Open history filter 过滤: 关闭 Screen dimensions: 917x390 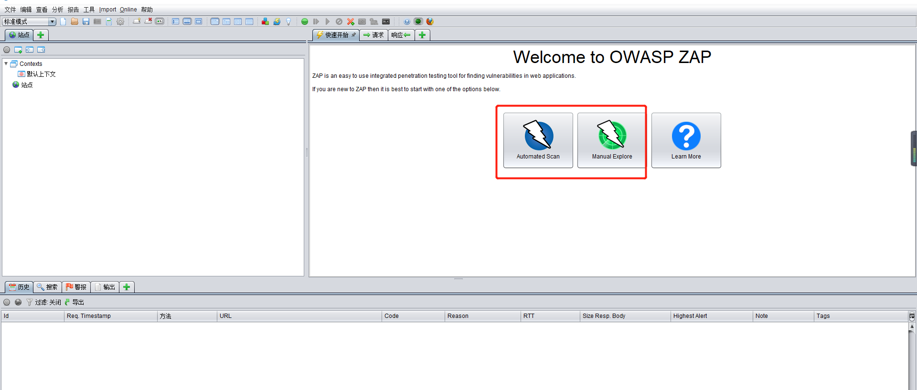tap(44, 302)
